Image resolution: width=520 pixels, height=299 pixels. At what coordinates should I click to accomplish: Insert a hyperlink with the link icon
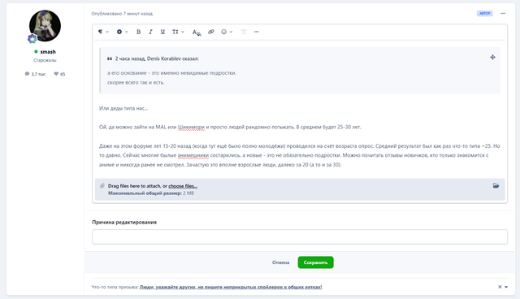pyautogui.click(x=211, y=32)
